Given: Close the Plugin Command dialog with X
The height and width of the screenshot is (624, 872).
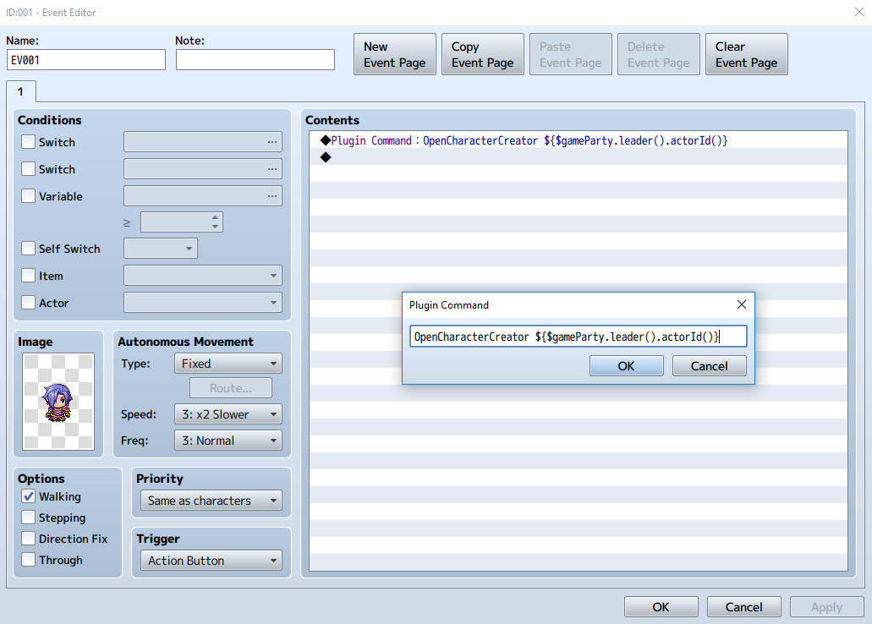Looking at the screenshot, I should 741,304.
